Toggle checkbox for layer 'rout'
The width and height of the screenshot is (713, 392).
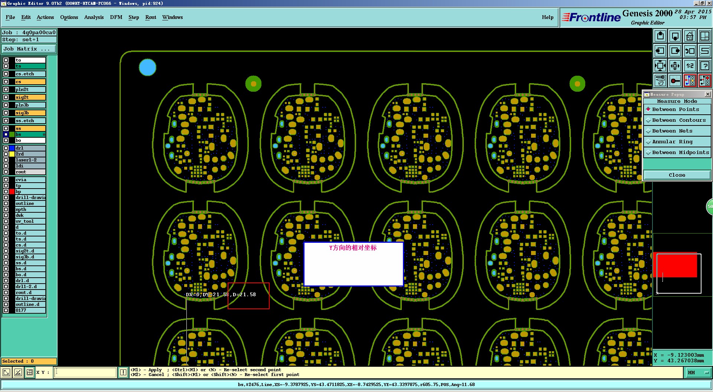6,172
